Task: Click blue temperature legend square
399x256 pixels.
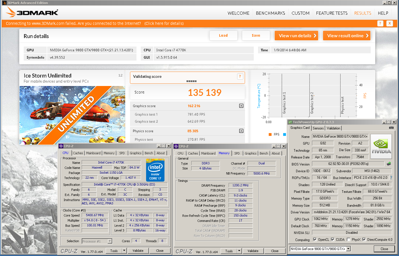Action: coord(285,134)
